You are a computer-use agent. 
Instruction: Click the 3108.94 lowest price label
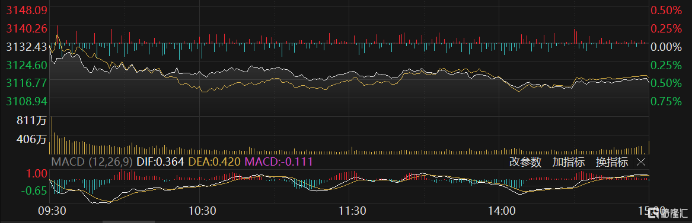click(27, 101)
